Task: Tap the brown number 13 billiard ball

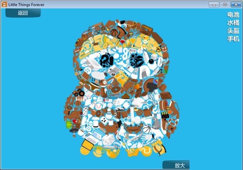Action: tap(103, 83)
